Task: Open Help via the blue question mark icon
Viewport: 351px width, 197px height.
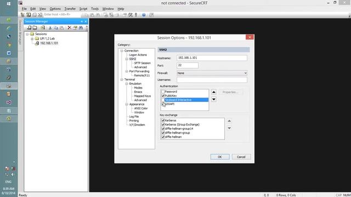Action: coord(144,15)
